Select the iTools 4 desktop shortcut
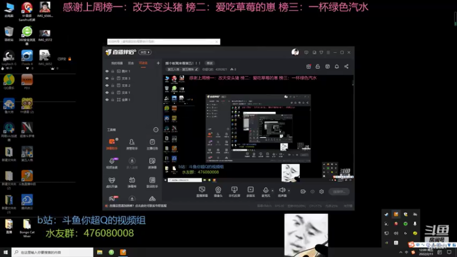Viewport: 457px width, 257px height. 27,58
